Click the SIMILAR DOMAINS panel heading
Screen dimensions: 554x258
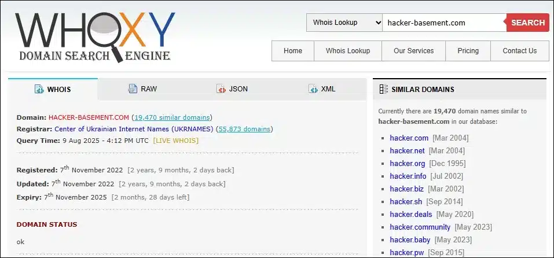pos(423,89)
